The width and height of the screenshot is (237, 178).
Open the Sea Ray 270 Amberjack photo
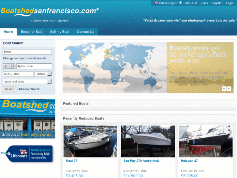click(148, 141)
